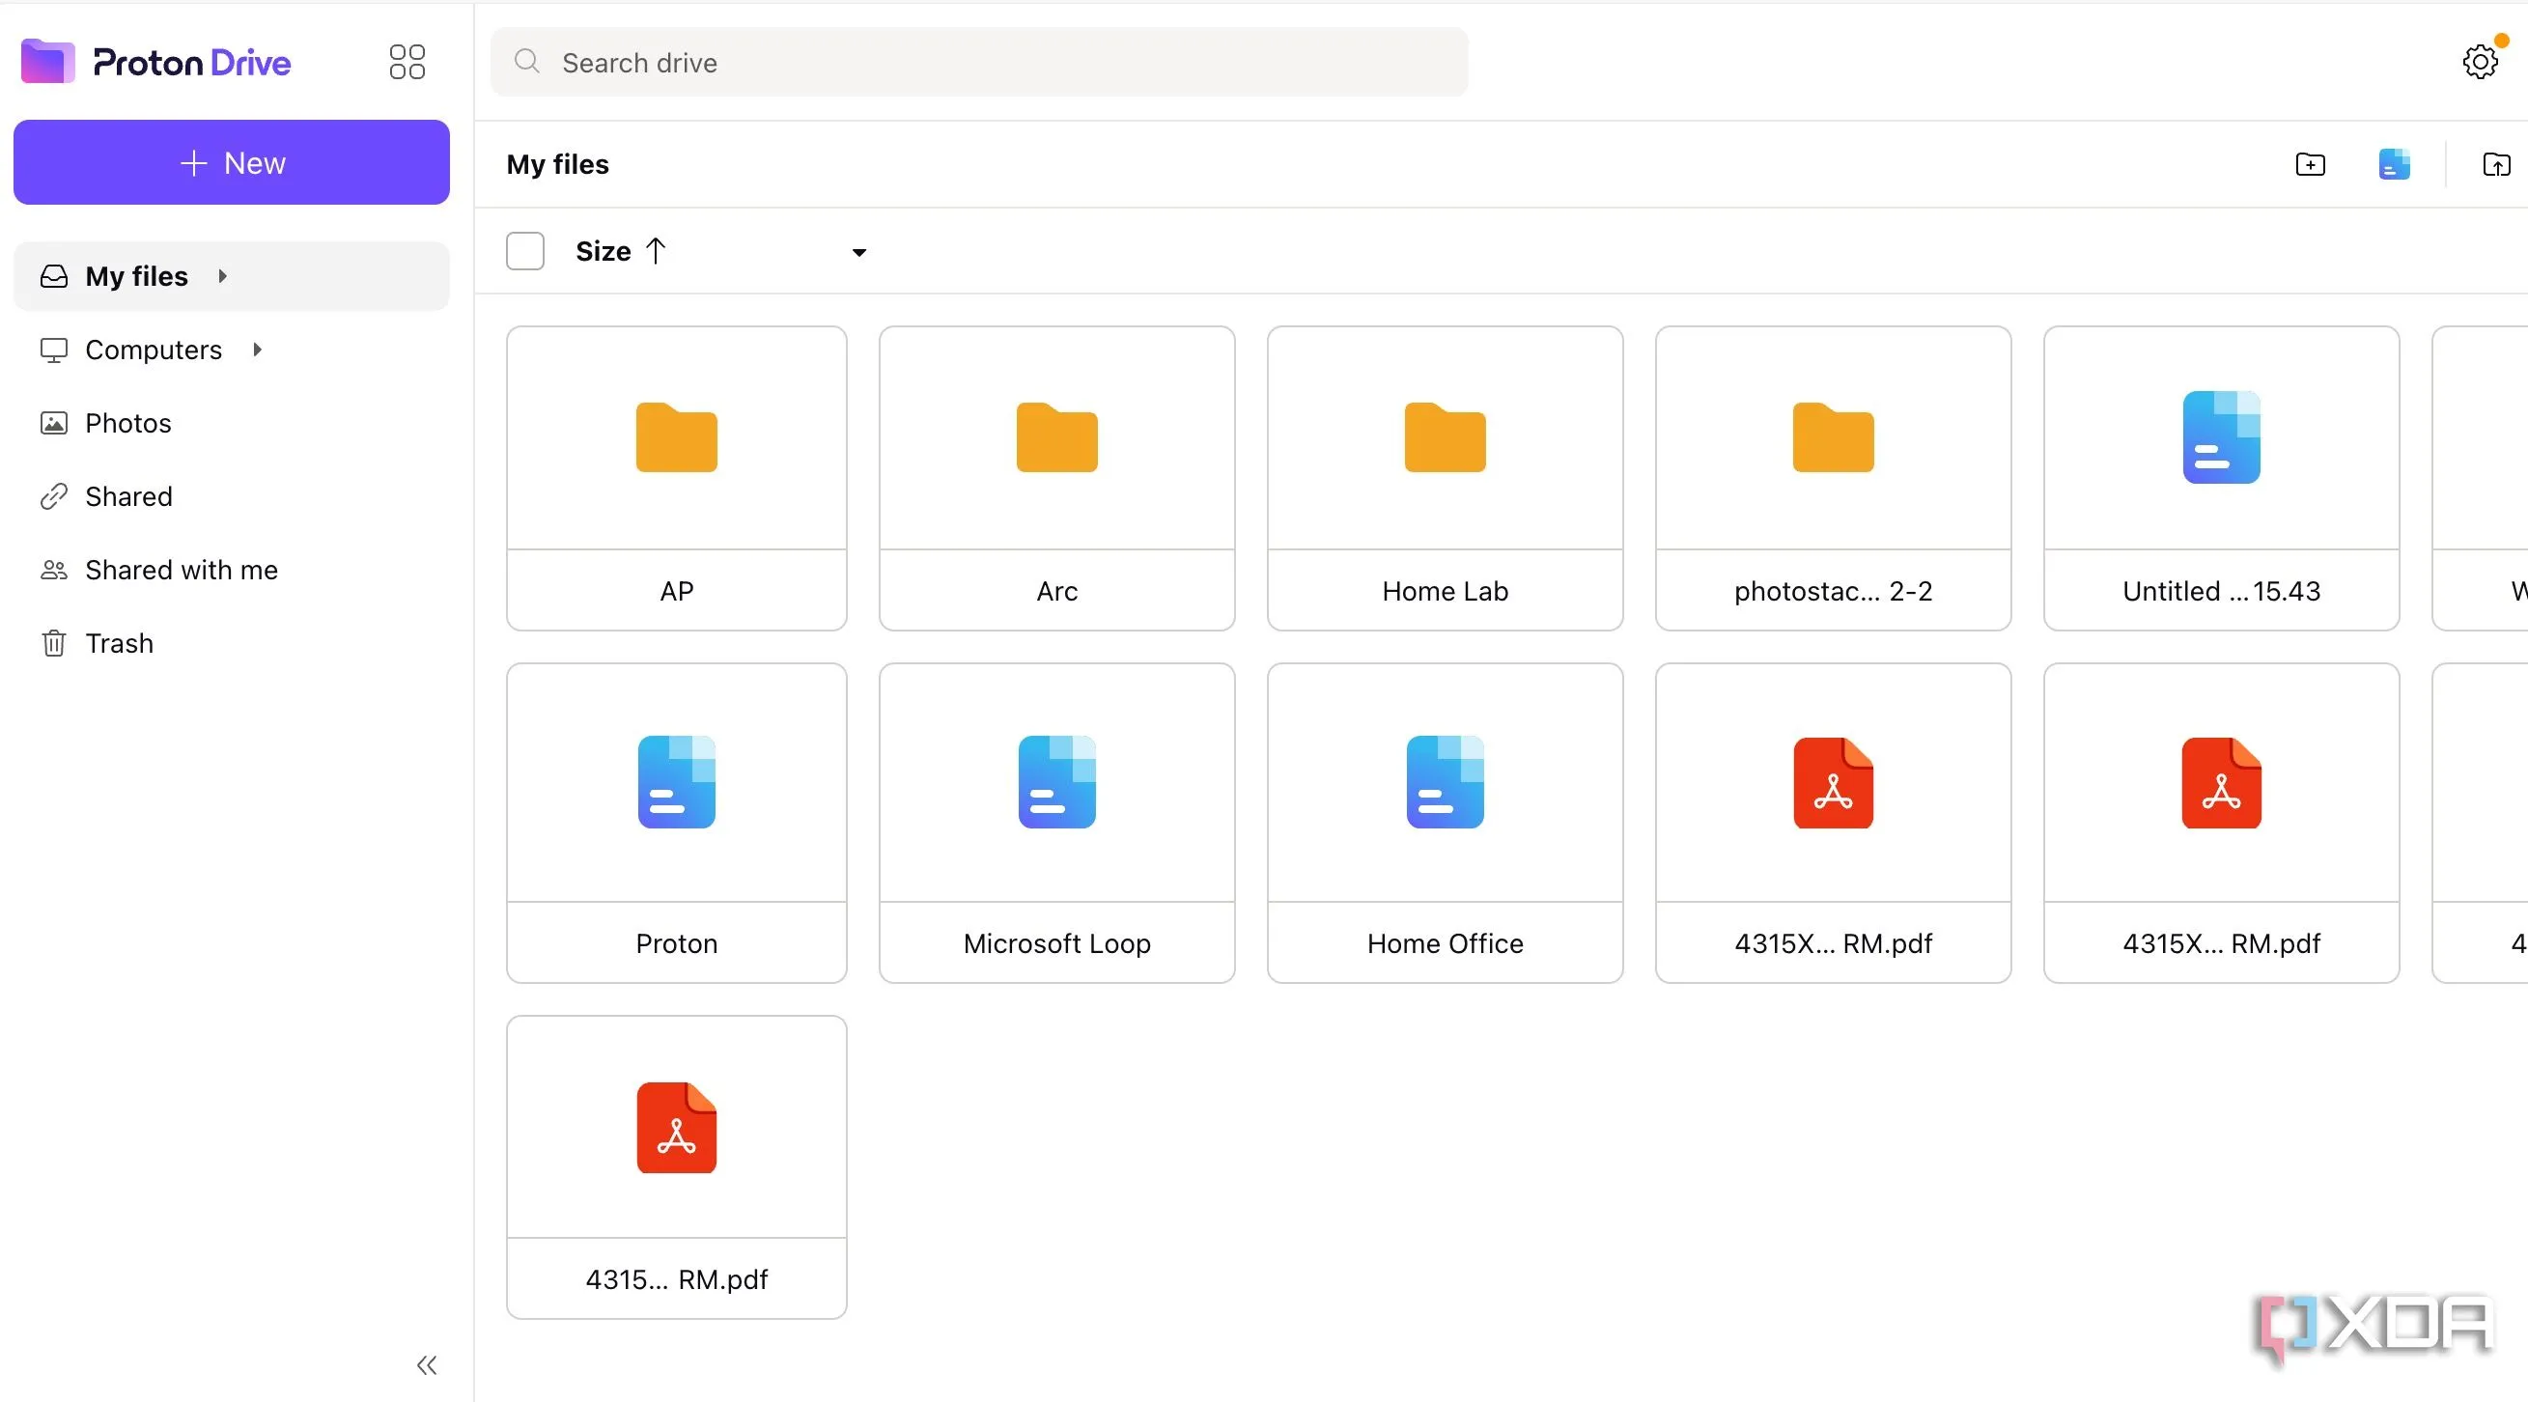2528x1402 pixels.
Task: Click the Computers monitor icon
Action: (54, 350)
